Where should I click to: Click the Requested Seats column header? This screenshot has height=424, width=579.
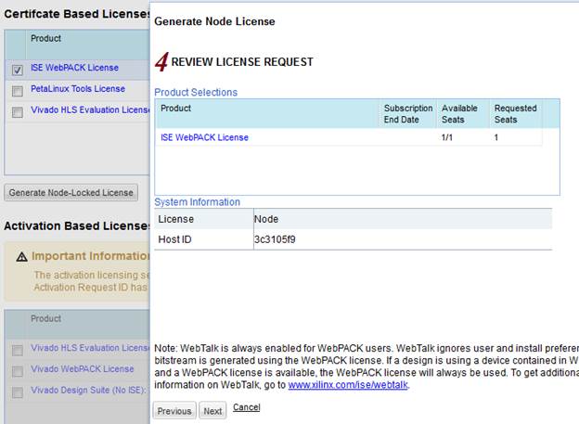(x=516, y=114)
